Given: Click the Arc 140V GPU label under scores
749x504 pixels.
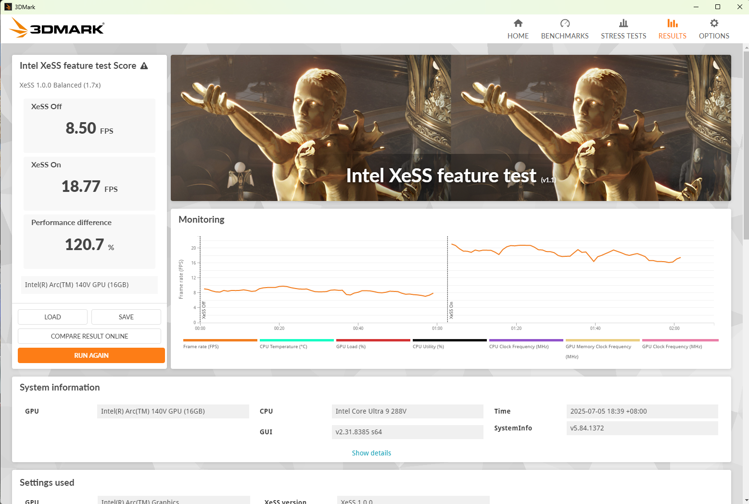Looking at the screenshot, I should 89,285.
